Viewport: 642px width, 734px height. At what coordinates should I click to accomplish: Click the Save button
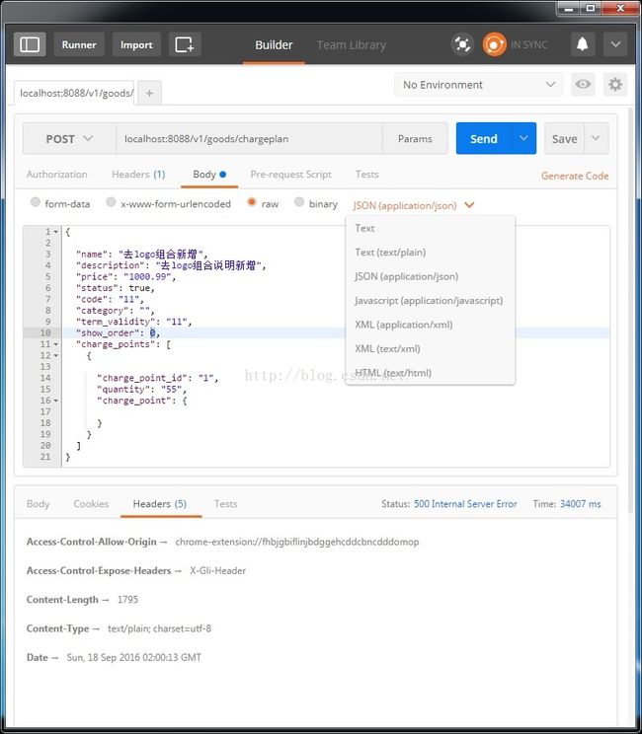coord(564,139)
